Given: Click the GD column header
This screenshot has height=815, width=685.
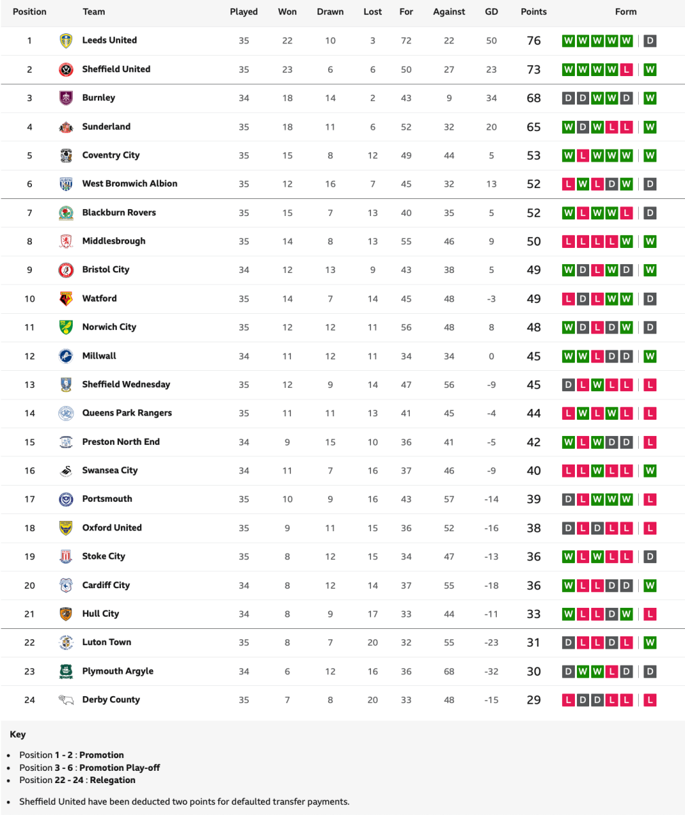Looking at the screenshot, I should 491,12.
